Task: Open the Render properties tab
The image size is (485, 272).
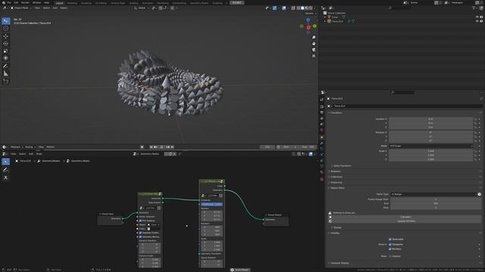Action: (x=321, y=107)
